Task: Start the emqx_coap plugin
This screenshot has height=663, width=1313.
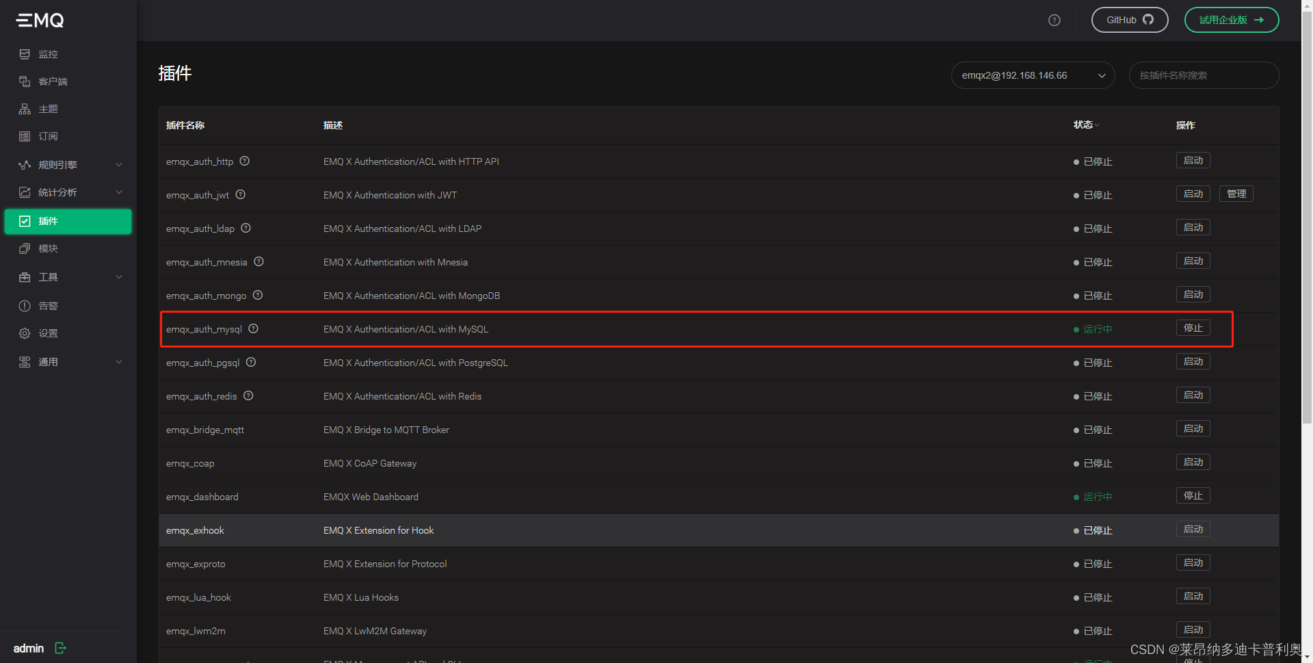Action: pos(1193,462)
